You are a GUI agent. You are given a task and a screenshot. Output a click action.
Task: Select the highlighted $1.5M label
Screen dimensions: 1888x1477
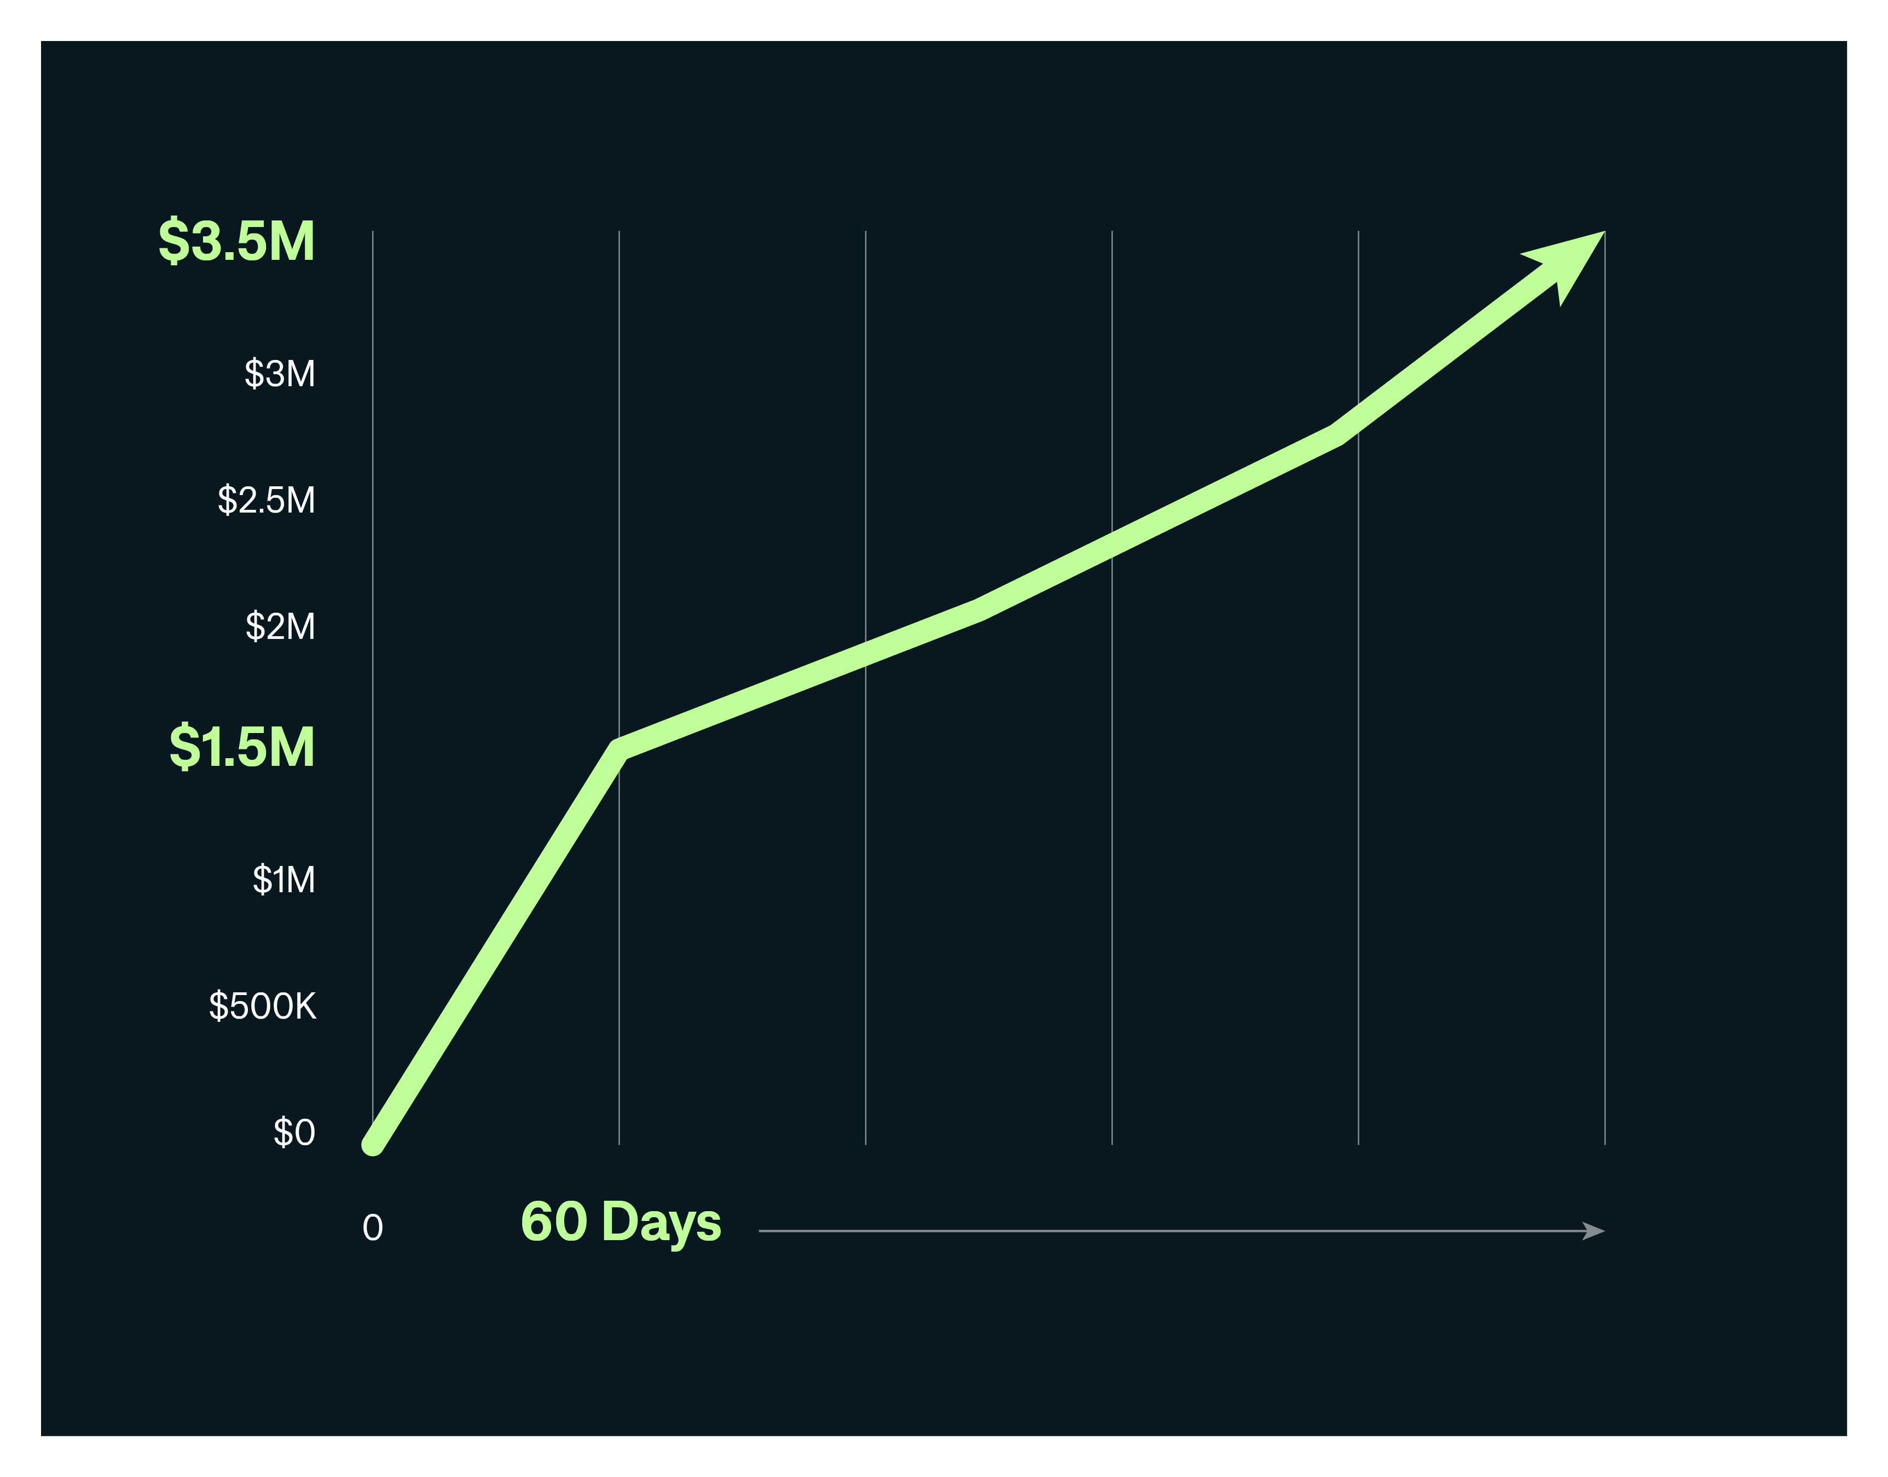click(x=241, y=747)
